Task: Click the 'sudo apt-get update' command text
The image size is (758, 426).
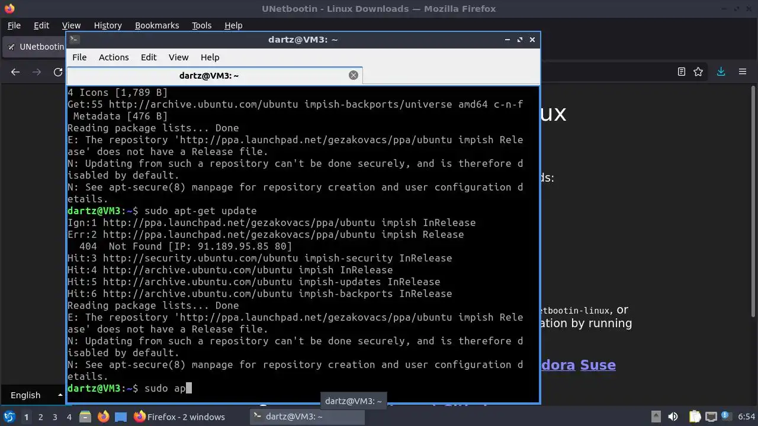Action: [200, 211]
